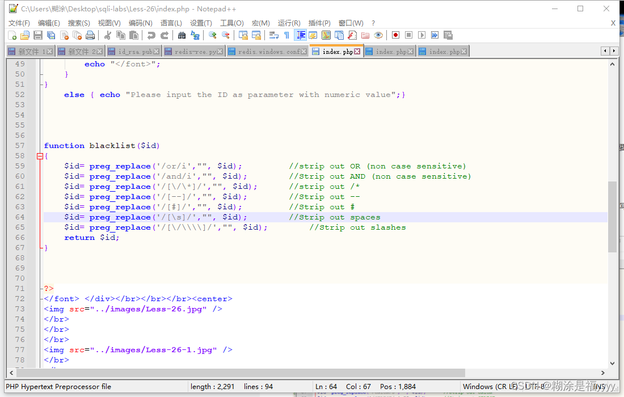Click the horizontal scrollbar left arrow
The image size is (624, 397).
(11, 373)
